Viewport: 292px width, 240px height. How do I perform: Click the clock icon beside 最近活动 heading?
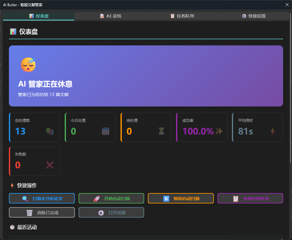[x=12, y=227]
